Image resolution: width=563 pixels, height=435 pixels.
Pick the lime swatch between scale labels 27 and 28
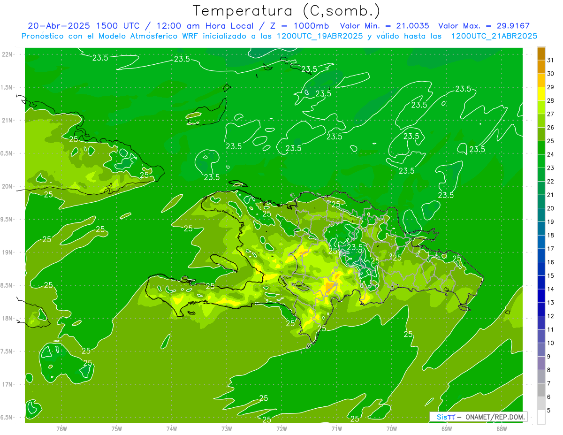tap(541, 107)
